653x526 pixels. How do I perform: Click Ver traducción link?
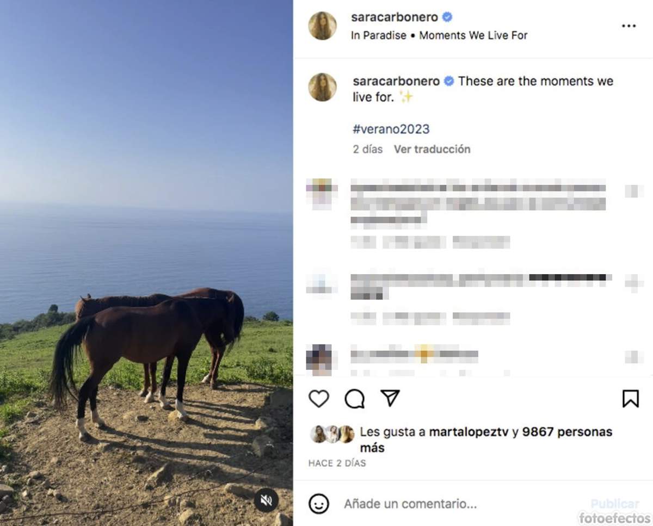pos(432,149)
